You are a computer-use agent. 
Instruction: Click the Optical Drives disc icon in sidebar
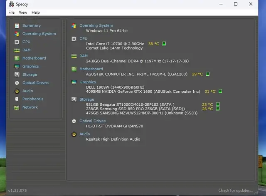point(17,83)
